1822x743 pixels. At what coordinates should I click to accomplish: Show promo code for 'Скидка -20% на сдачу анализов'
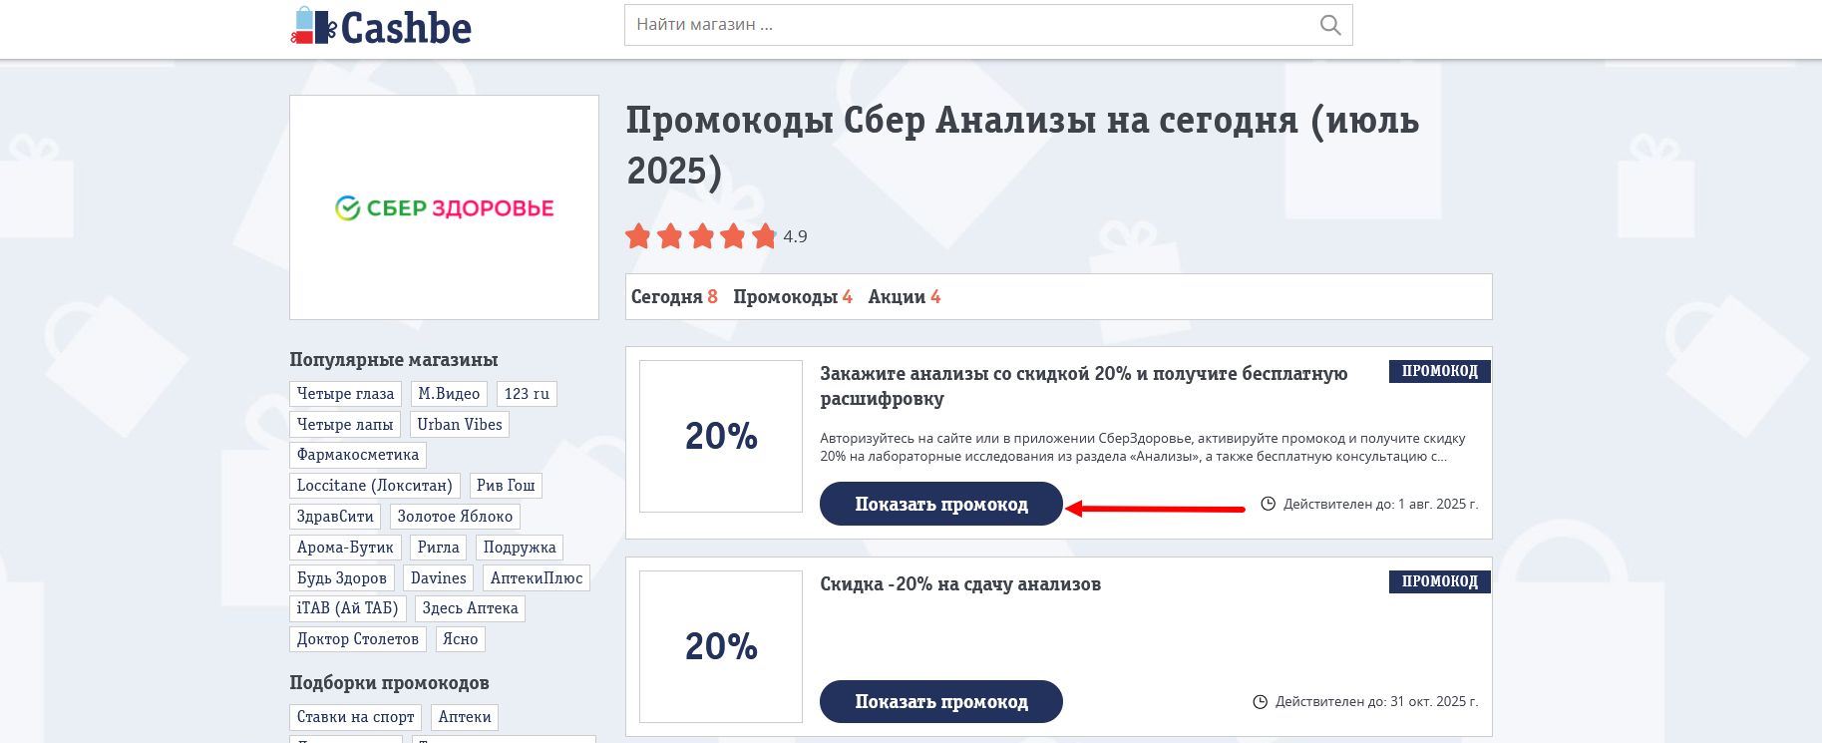941,702
